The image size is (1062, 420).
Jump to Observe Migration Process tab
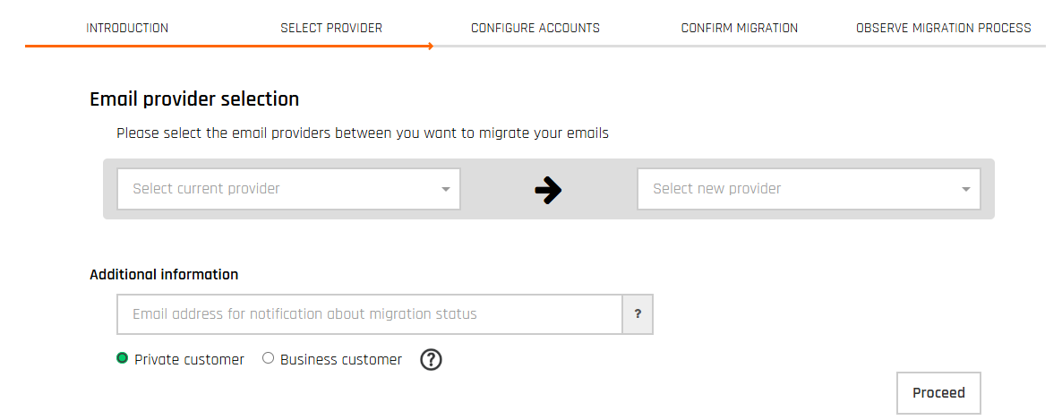click(x=944, y=28)
